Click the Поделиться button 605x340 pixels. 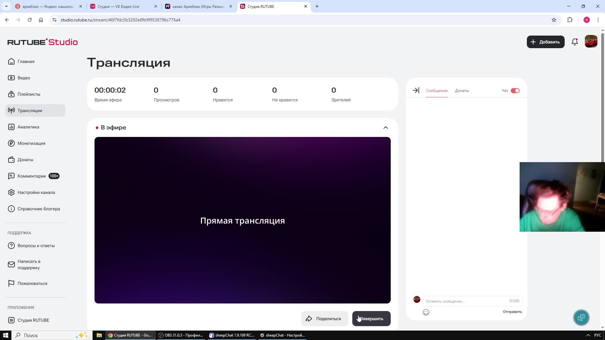click(x=324, y=319)
